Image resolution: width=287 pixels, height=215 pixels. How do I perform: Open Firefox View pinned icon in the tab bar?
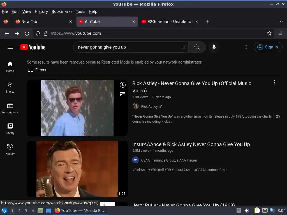tap(6, 22)
